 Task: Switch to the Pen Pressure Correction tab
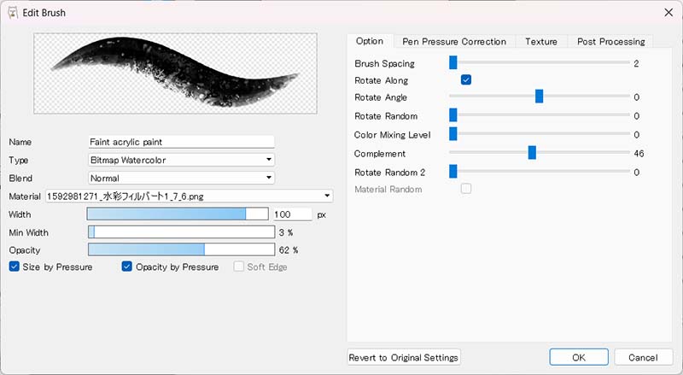pyautogui.click(x=454, y=41)
